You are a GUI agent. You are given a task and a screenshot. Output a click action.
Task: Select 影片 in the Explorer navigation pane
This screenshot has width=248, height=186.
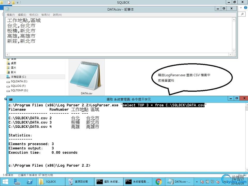pyautogui.click(x=13, y=72)
